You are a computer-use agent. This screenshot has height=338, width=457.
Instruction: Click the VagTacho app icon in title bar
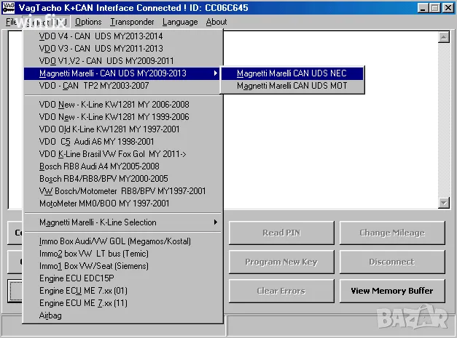[x=9, y=7]
